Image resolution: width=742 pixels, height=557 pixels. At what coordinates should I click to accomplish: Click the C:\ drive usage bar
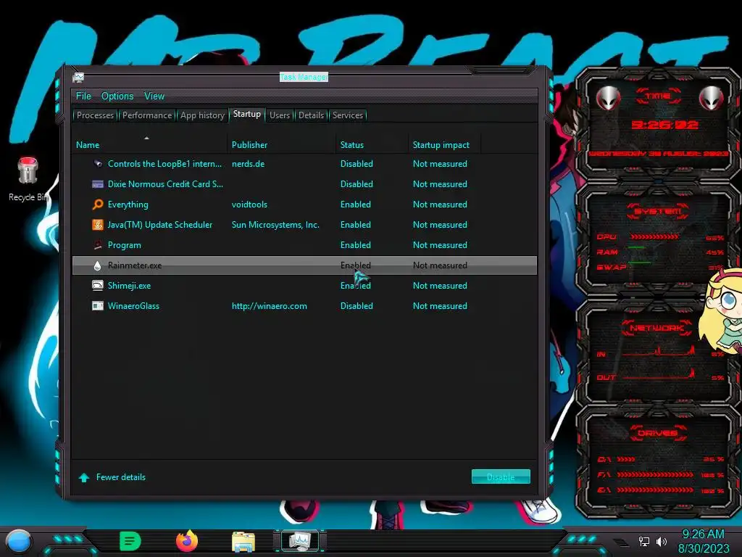pos(626,459)
